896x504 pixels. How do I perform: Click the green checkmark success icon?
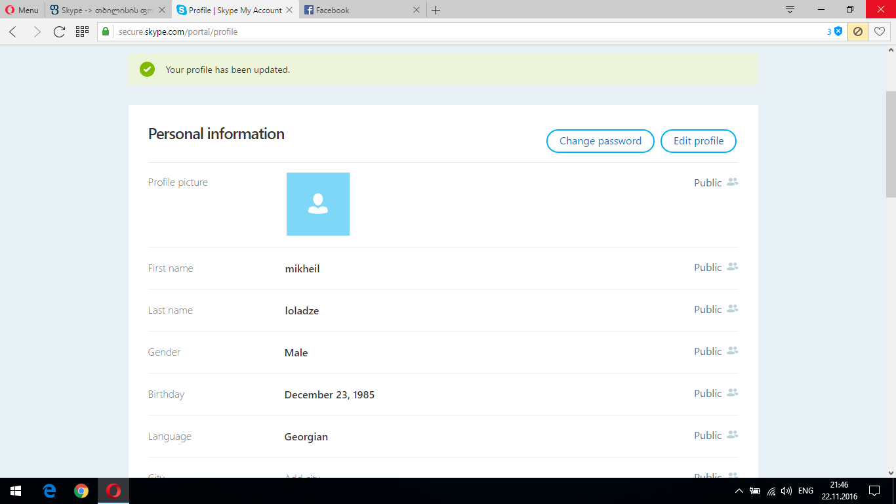coord(147,70)
